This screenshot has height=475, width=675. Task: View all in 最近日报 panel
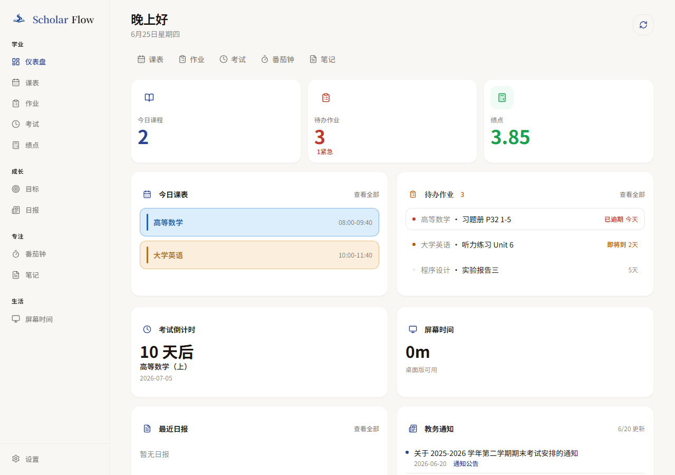point(367,429)
